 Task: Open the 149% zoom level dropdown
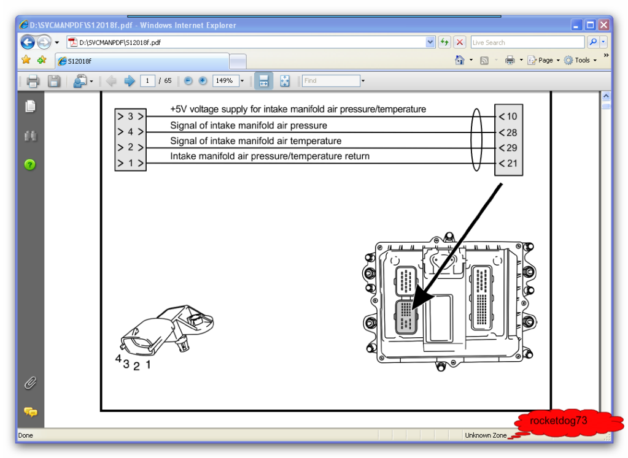tap(241, 80)
